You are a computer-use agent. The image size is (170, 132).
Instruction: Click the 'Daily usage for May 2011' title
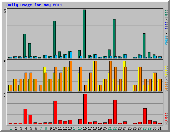click(34, 5)
